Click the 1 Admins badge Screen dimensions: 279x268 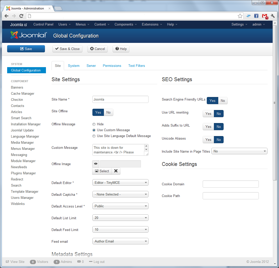pos(57,262)
